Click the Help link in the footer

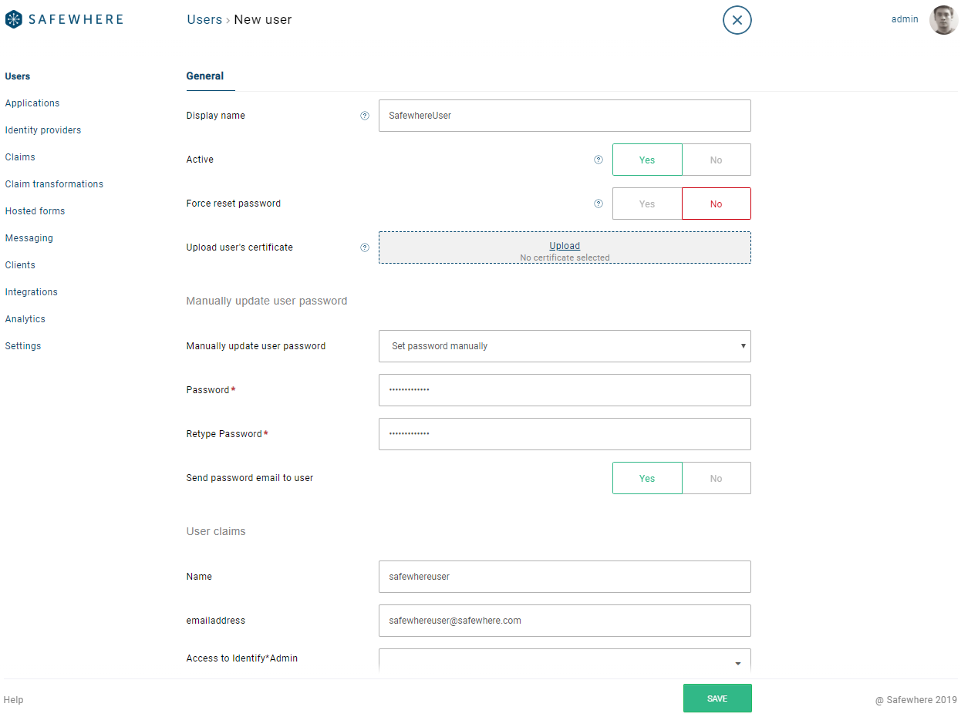click(x=13, y=699)
